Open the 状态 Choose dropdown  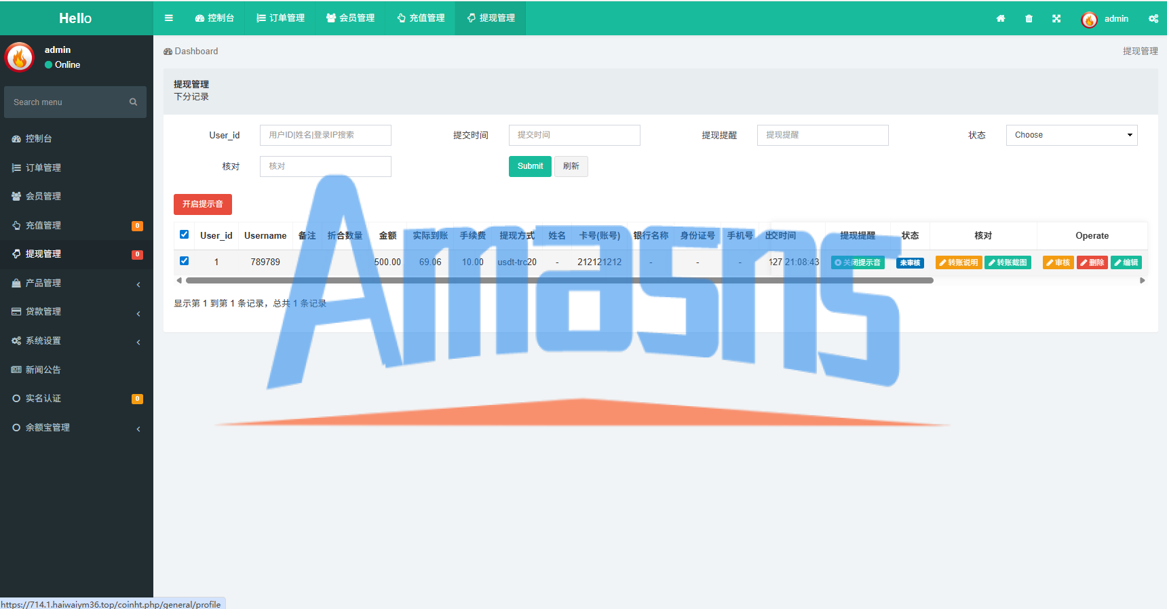[x=1071, y=135]
